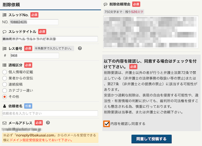Select the その他 radio option
Viewport: 202px width, 146px height.
click(x=5, y=97)
